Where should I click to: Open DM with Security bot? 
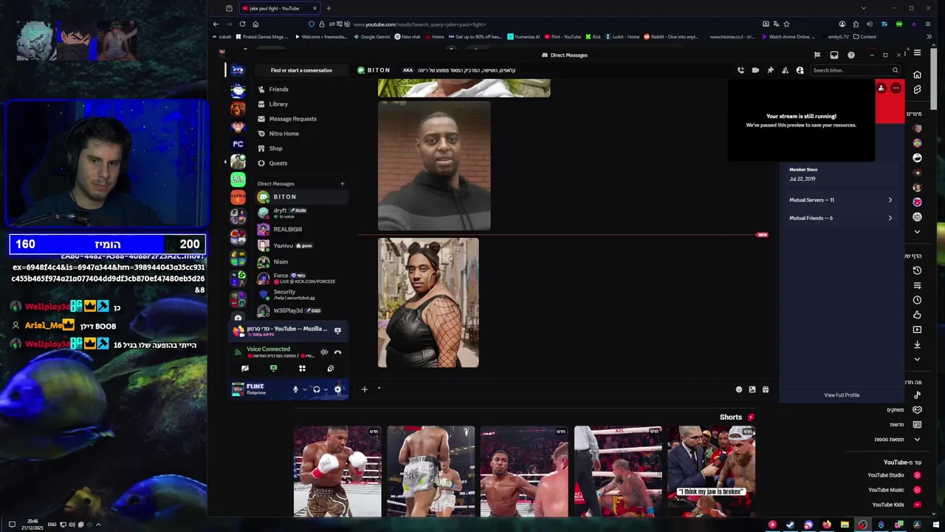click(x=301, y=294)
